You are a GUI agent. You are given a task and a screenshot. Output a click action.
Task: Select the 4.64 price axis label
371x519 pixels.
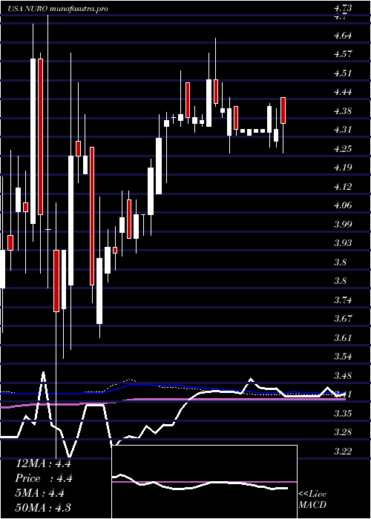342,35
